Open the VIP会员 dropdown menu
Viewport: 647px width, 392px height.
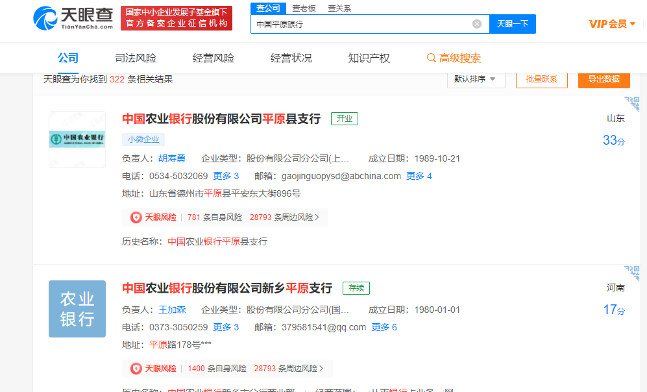(x=612, y=24)
